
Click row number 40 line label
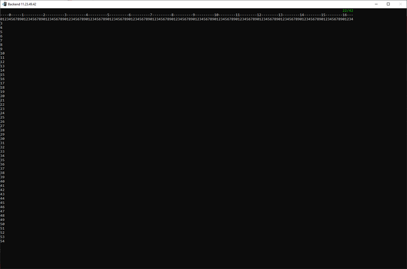point(2,182)
